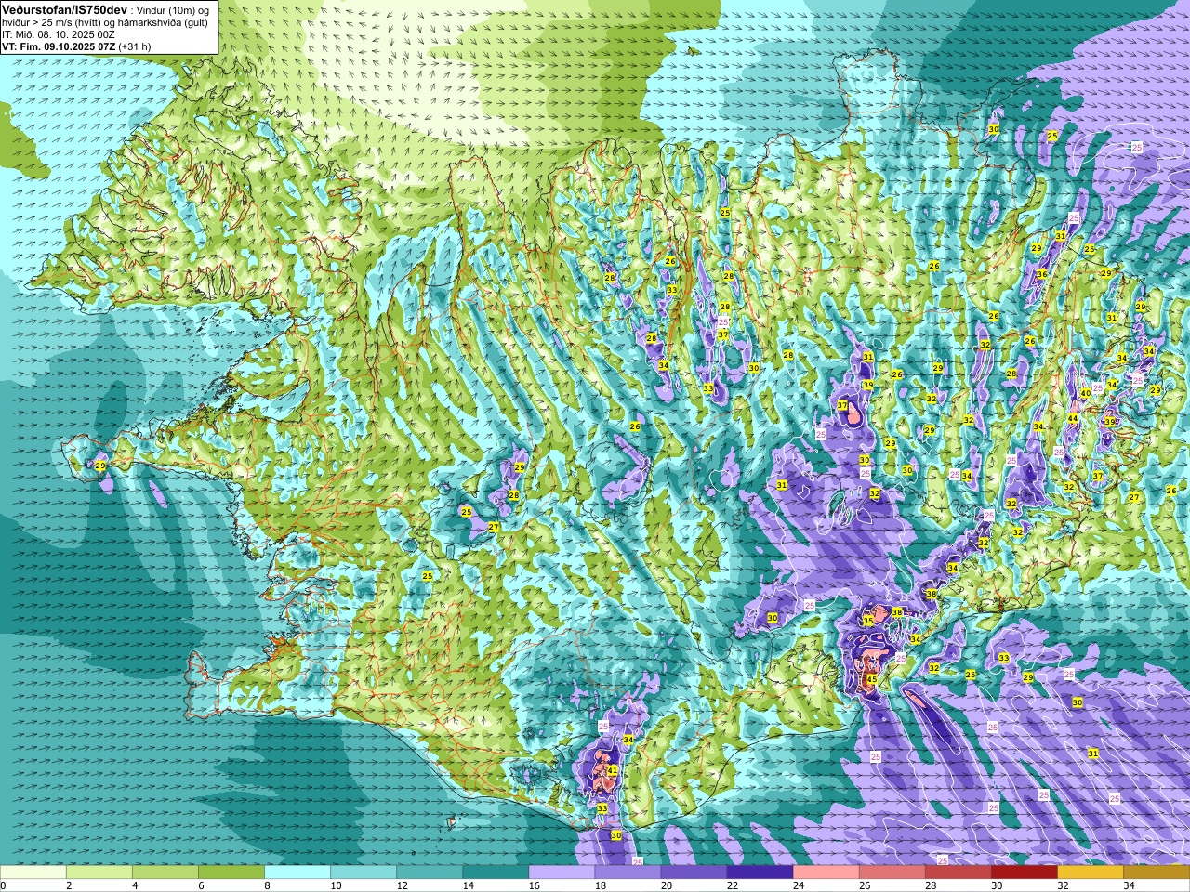Pick the dark indigo 22–24 m/s legend swatch

[760, 872]
